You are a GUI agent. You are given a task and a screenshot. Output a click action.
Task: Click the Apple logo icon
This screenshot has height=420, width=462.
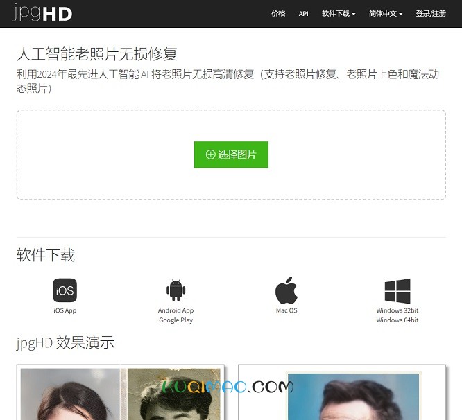(286, 290)
